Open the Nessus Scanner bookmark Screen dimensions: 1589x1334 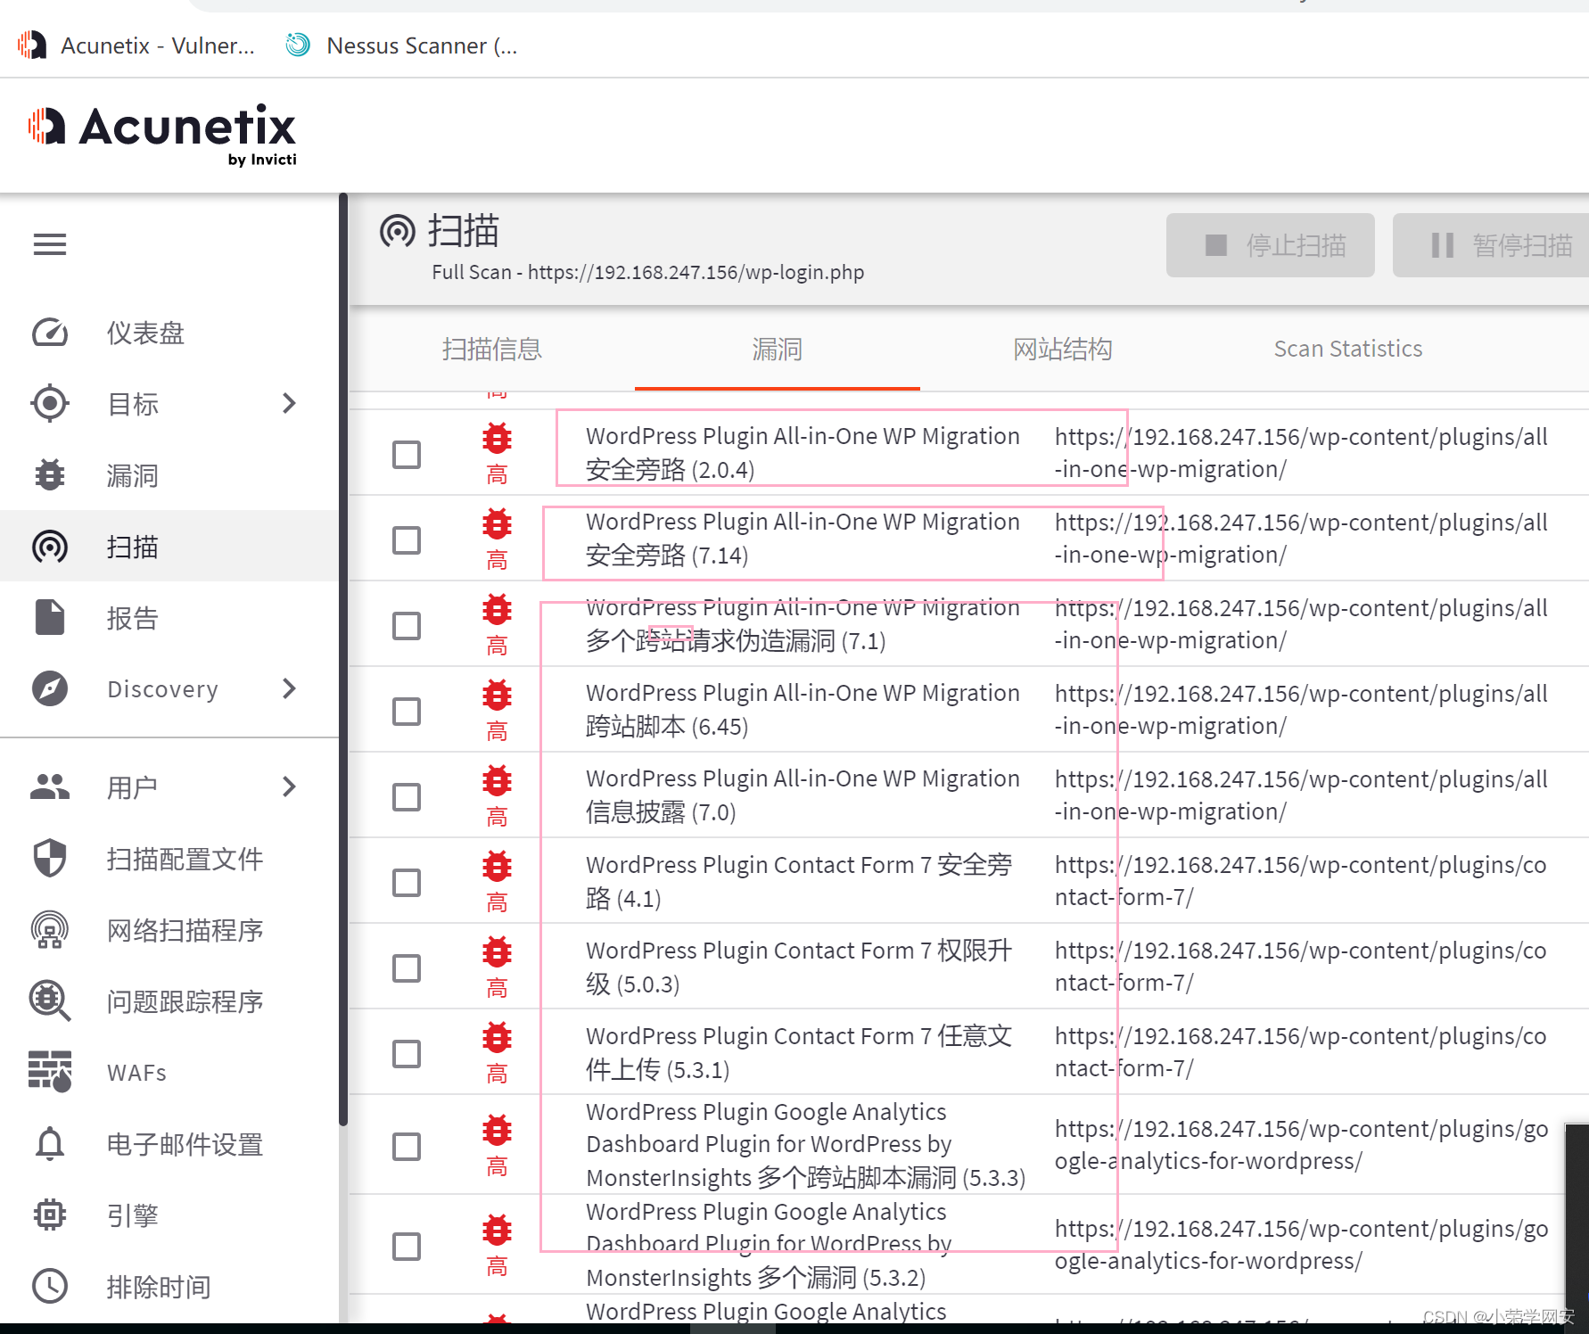pyautogui.click(x=401, y=45)
